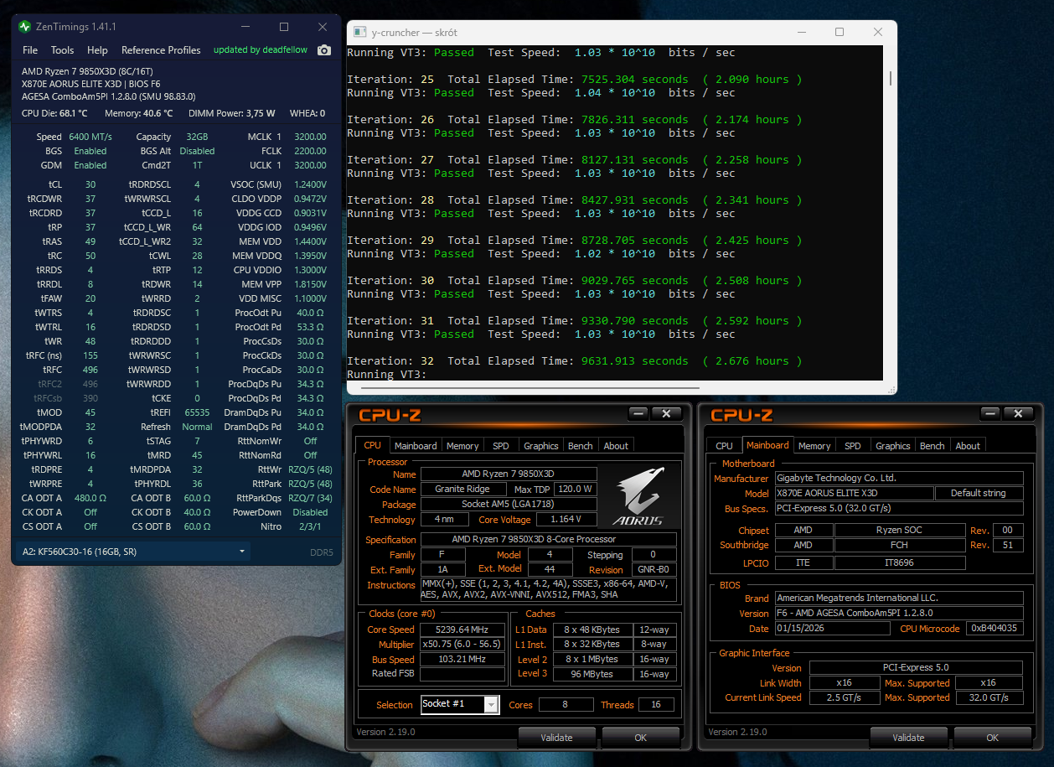Click the y-cruncher window title icon

point(359,33)
